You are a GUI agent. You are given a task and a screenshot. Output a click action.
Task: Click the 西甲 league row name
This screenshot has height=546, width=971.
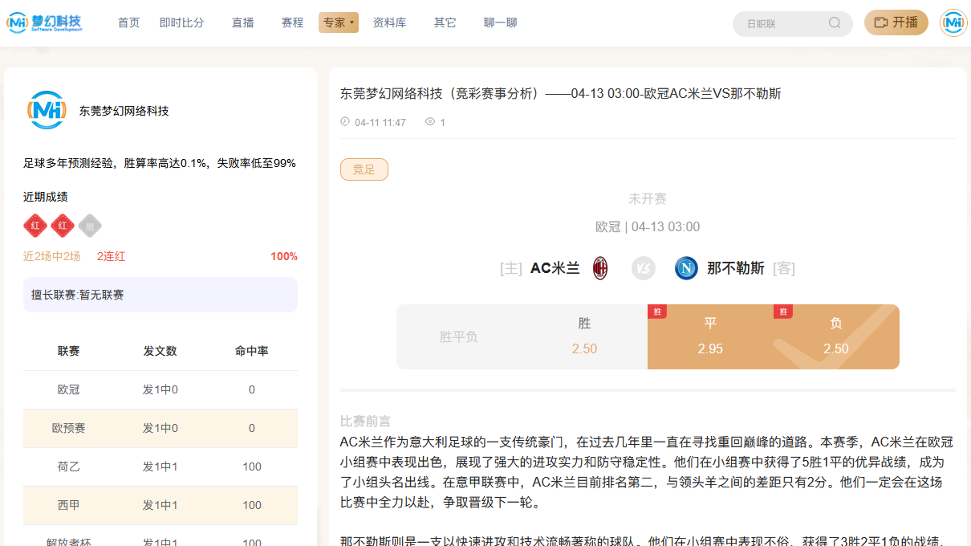(69, 505)
